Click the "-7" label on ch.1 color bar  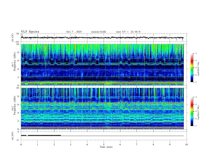[x=195, y=82]
